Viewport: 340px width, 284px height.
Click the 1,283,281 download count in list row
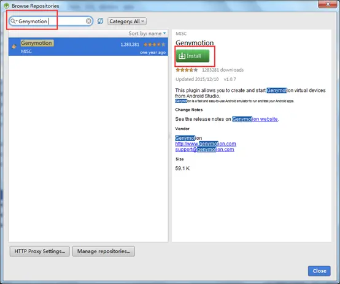[x=129, y=44]
